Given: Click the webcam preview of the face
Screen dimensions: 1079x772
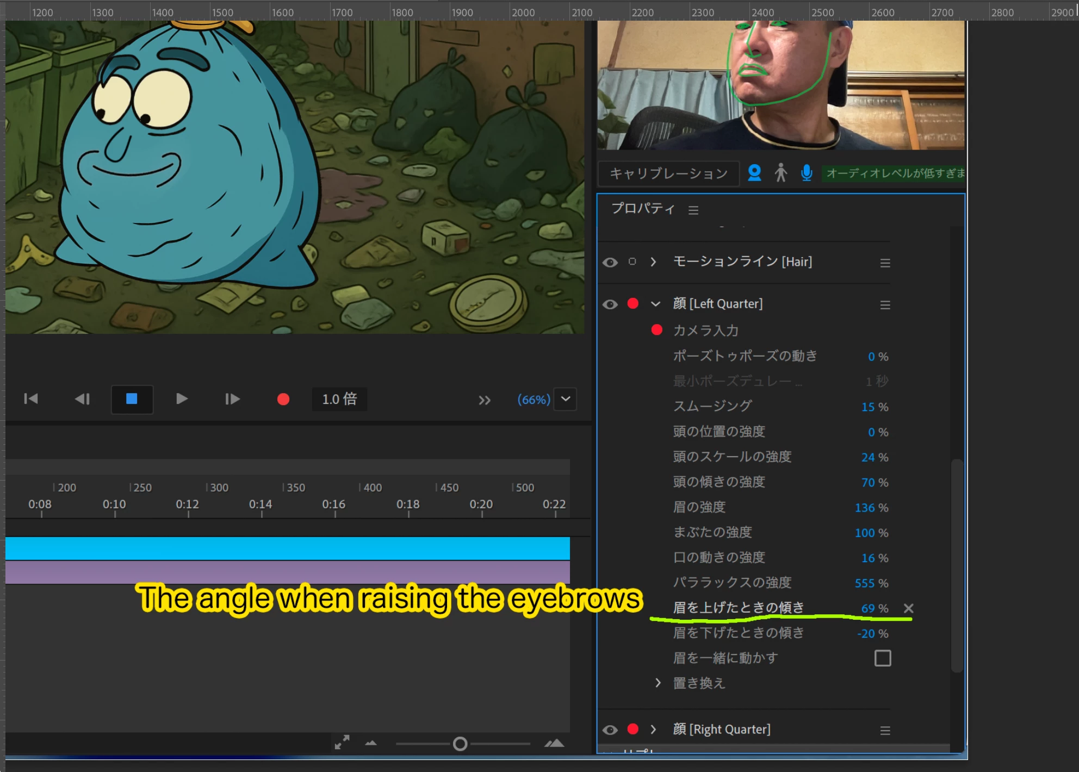Looking at the screenshot, I should click(x=781, y=85).
